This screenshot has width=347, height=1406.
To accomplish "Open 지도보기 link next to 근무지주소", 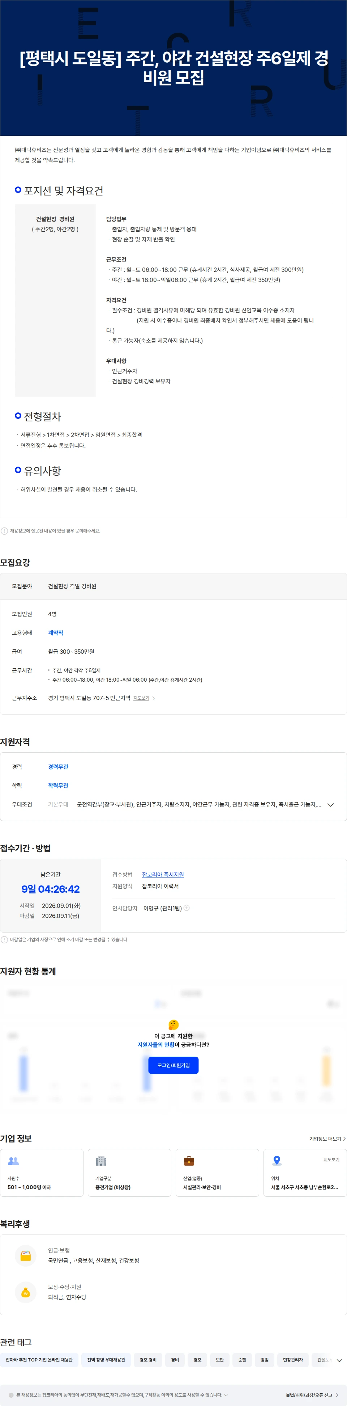I will point(141,698).
